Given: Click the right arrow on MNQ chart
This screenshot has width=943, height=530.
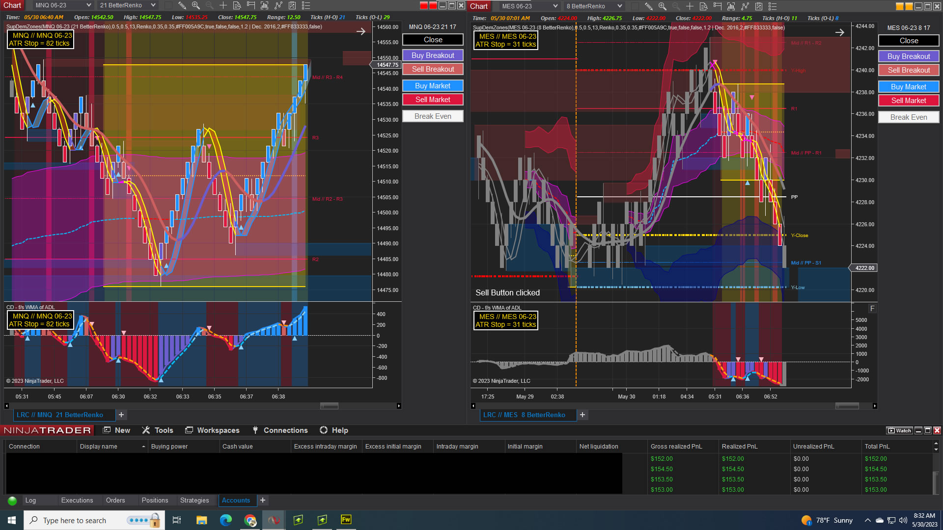Looking at the screenshot, I should pyautogui.click(x=361, y=31).
